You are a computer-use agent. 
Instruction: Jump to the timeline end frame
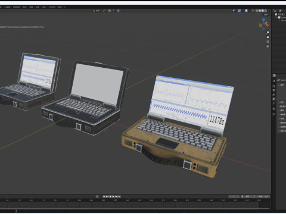click(119, 196)
